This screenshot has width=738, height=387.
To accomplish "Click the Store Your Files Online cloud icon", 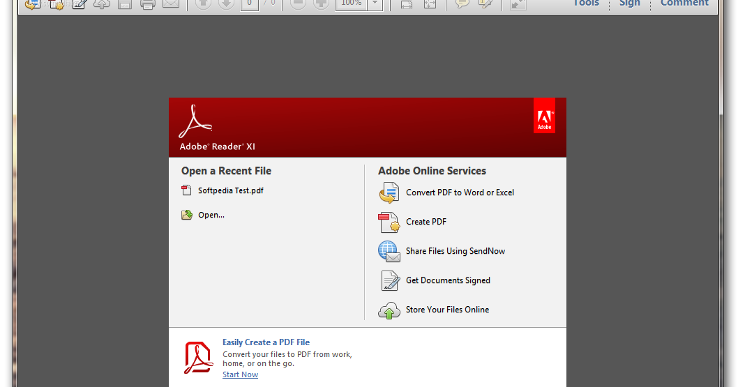I will tap(389, 310).
